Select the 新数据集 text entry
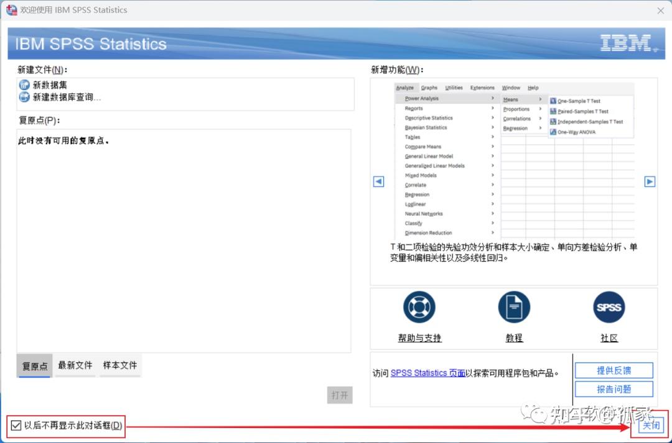 pyautogui.click(x=50, y=85)
